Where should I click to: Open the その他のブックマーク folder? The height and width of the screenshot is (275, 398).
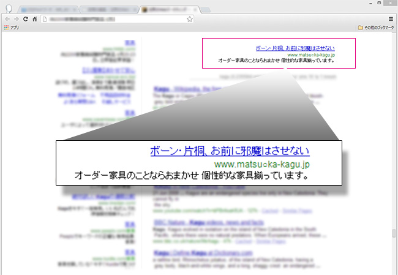pos(376,28)
